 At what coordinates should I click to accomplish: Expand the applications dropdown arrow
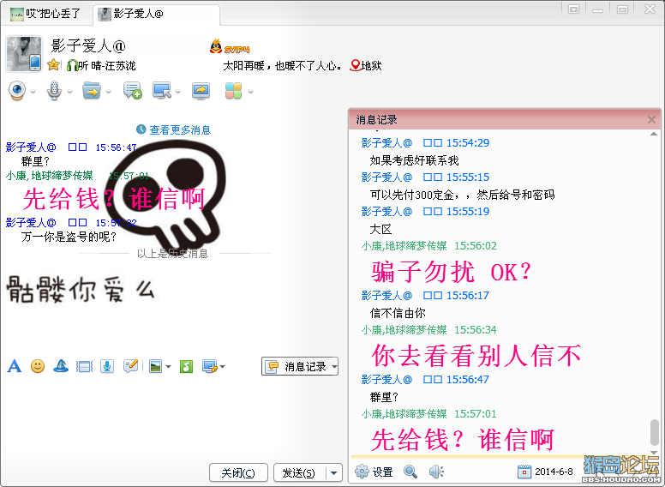pos(250,92)
